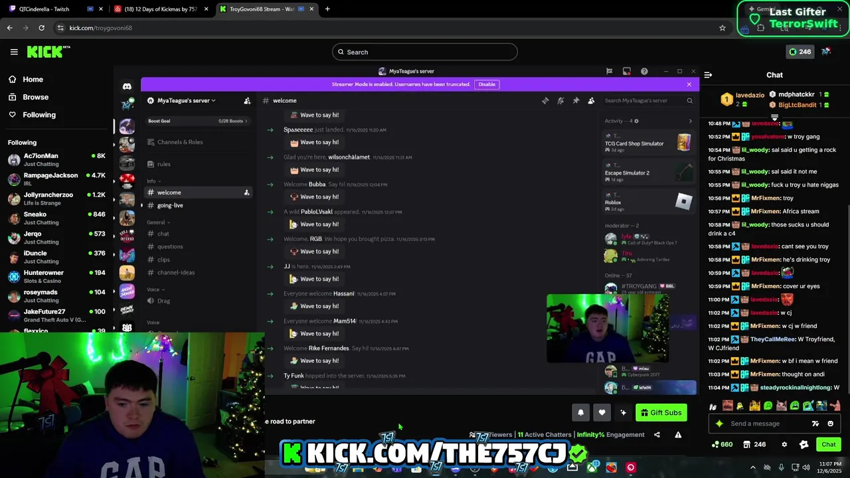Open iDuncle channel in Following list
Viewport: 850px width, 478px height.
pos(56,257)
